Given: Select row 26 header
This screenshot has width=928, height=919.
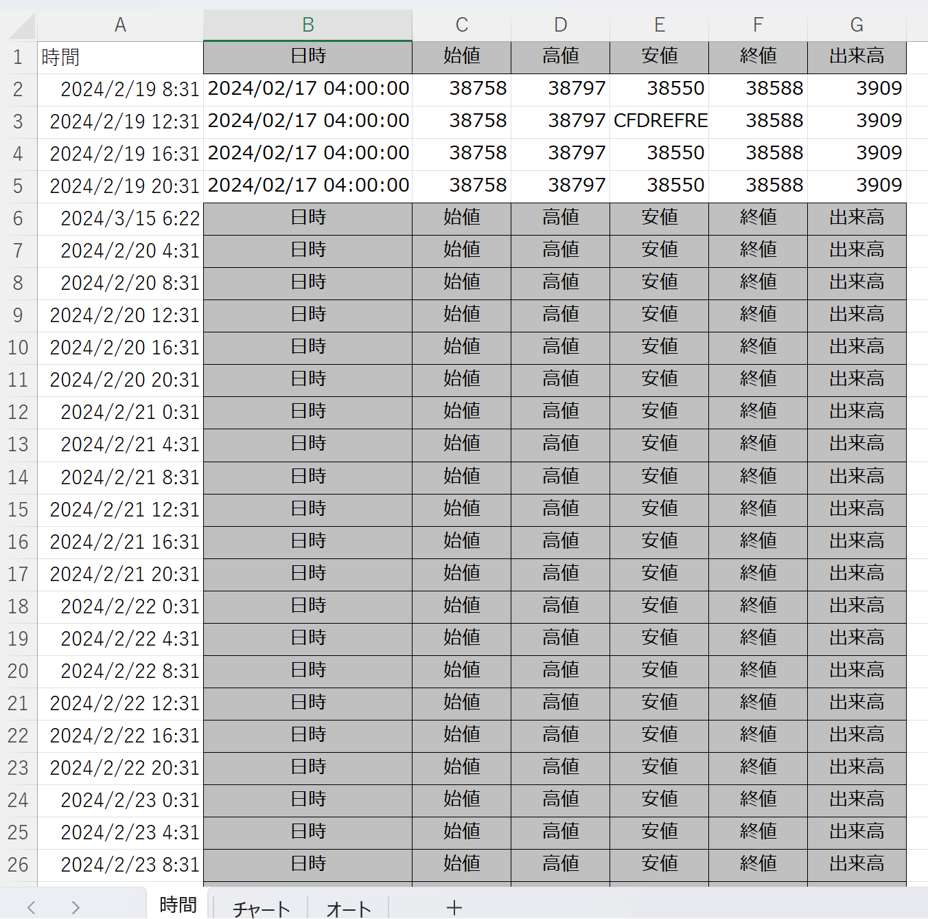Looking at the screenshot, I should (x=18, y=865).
